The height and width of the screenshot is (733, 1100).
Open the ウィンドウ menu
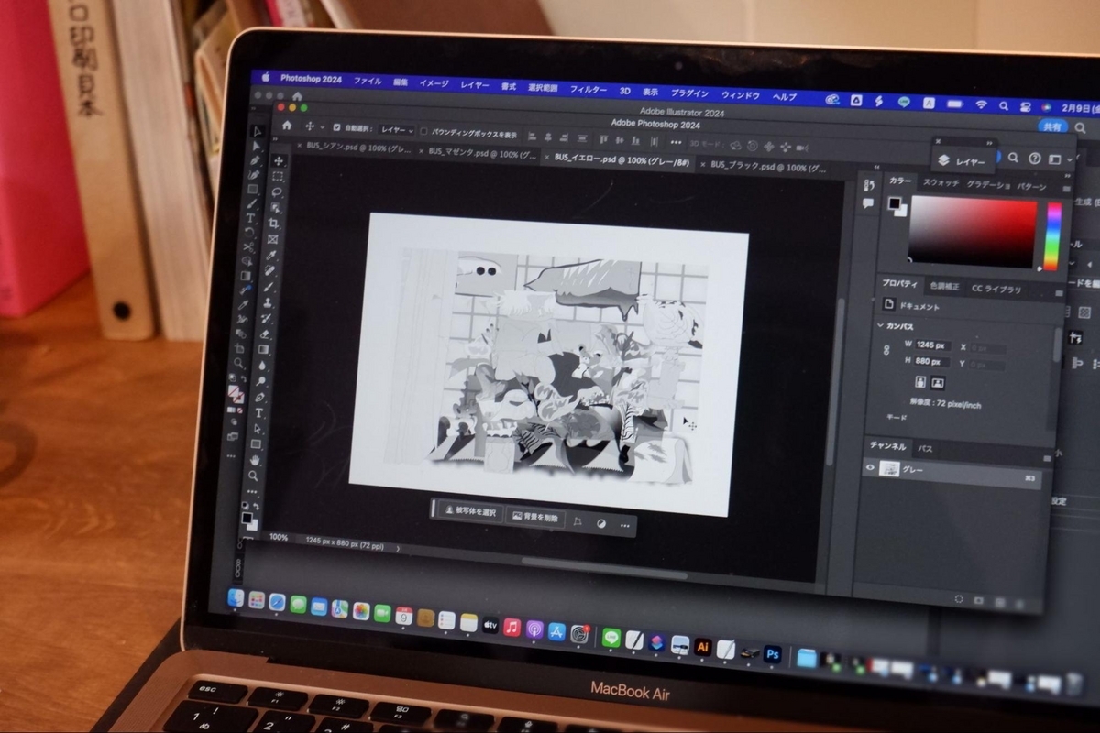(741, 95)
